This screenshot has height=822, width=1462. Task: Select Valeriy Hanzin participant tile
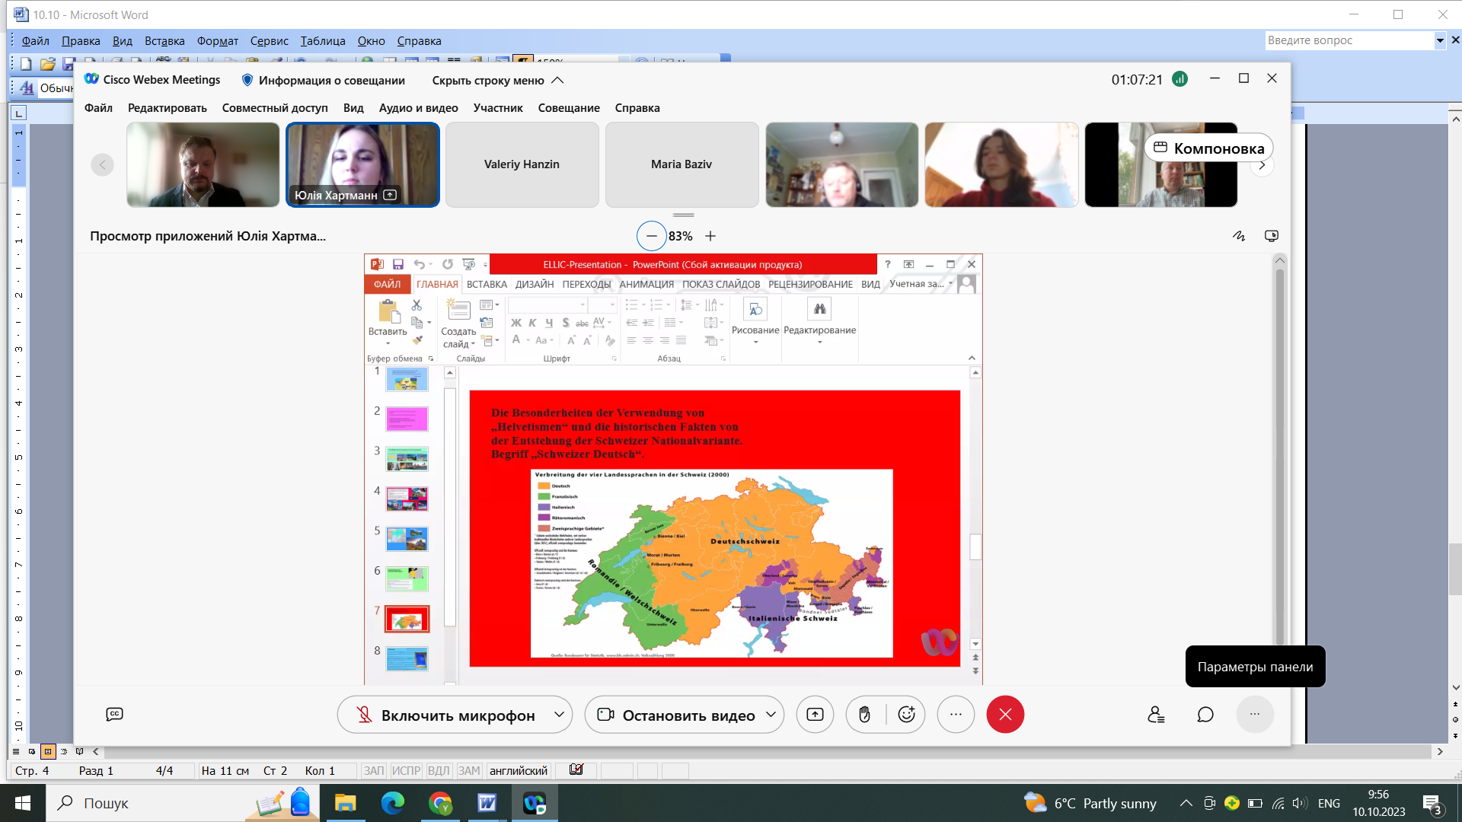522,164
